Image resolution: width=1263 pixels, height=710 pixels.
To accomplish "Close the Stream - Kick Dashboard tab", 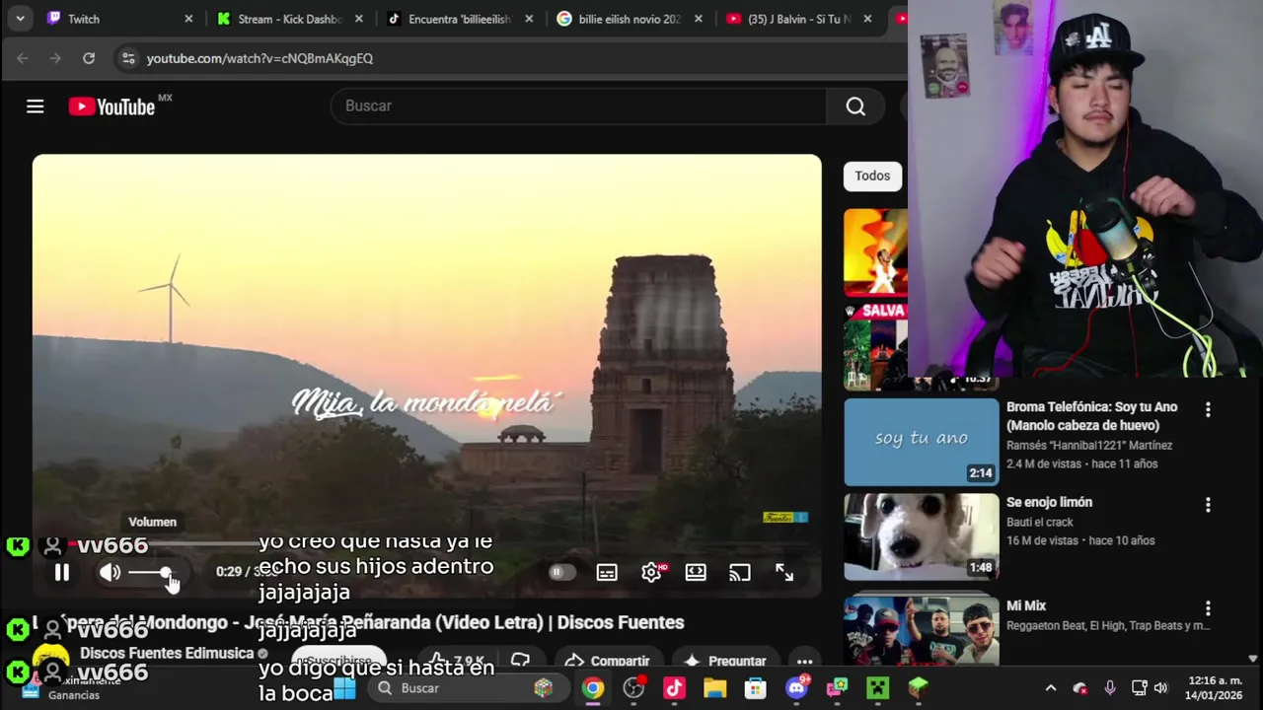I will click(x=359, y=19).
